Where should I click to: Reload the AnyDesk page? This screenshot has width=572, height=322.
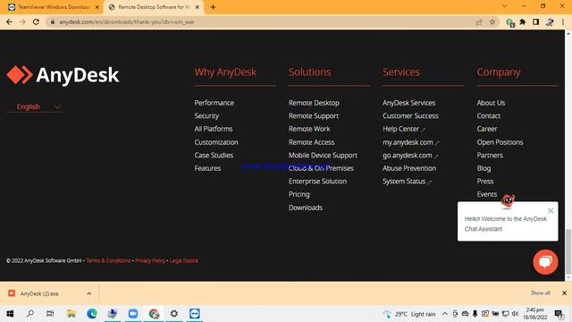tap(36, 21)
